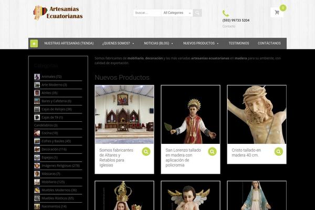This screenshot has height=210, width=315.
Task: Click the Animales category thumbnail icon
Action: pos(37,77)
